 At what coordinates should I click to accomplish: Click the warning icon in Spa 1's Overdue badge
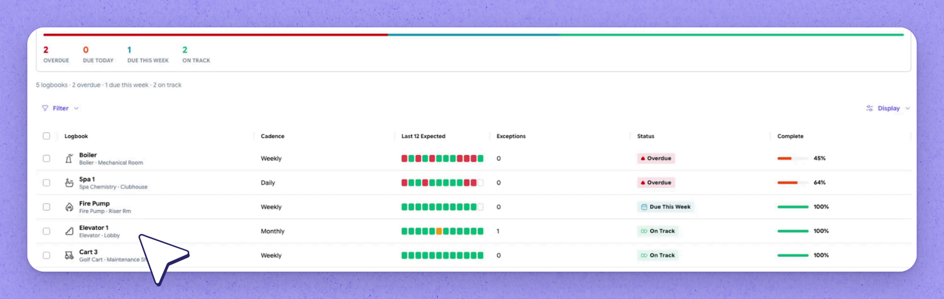click(x=643, y=183)
